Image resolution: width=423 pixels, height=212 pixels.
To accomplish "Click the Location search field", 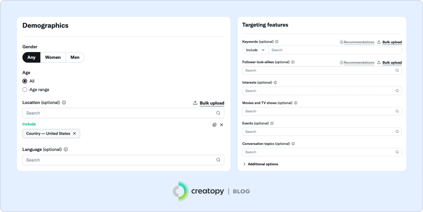I will (119, 113).
